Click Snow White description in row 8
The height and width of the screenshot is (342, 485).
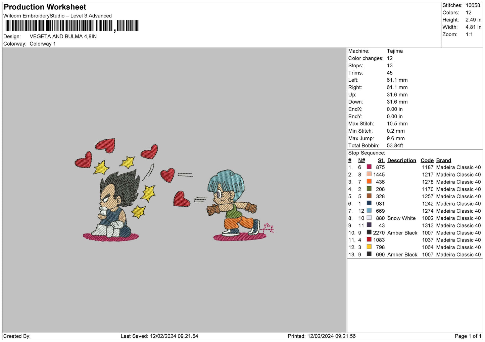[x=401, y=218]
